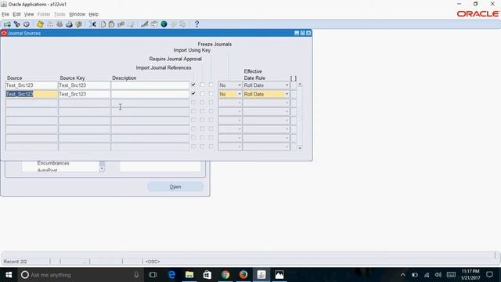The height and width of the screenshot is (282, 501).
Task: Open the Action Center notification icon
Action: pos(489,275)
